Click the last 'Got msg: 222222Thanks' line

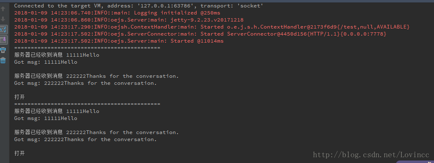coord(86,139)
